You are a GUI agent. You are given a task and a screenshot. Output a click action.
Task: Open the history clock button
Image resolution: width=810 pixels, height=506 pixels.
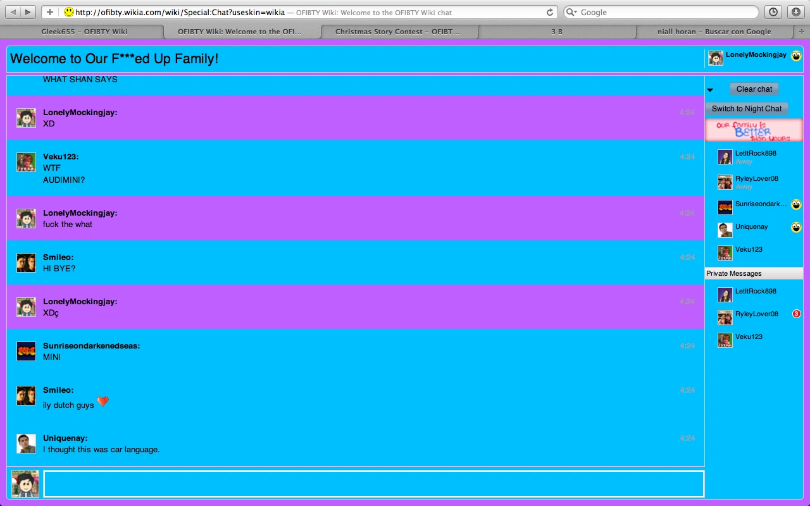click(773, 12)
